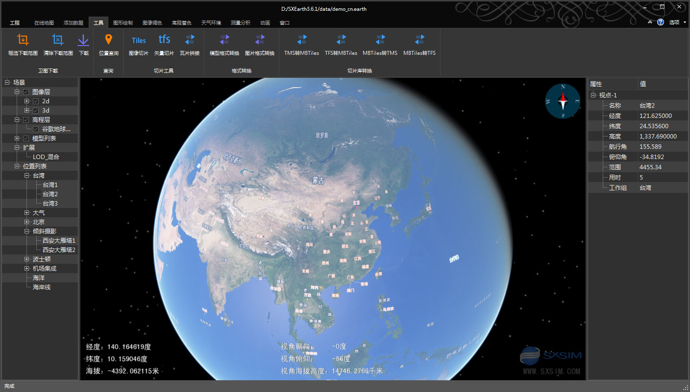Collapse the 场景 root node
Viewport: 690px width, 392px height.
(7, 82)
